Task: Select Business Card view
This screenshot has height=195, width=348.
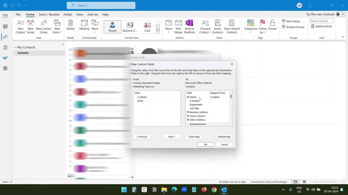Action: coord(130,27)
